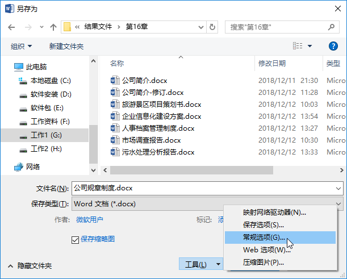This screenshot has width=347, height=279.
Task: Click the 添加标记 tags link
Action: pyautogui.click(x=220, y=220)
